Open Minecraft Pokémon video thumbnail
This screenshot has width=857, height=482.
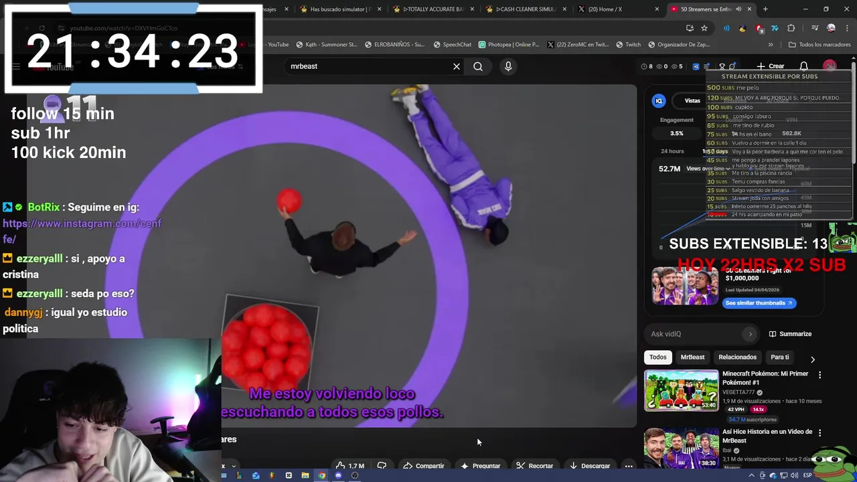[x=681, y=390]
